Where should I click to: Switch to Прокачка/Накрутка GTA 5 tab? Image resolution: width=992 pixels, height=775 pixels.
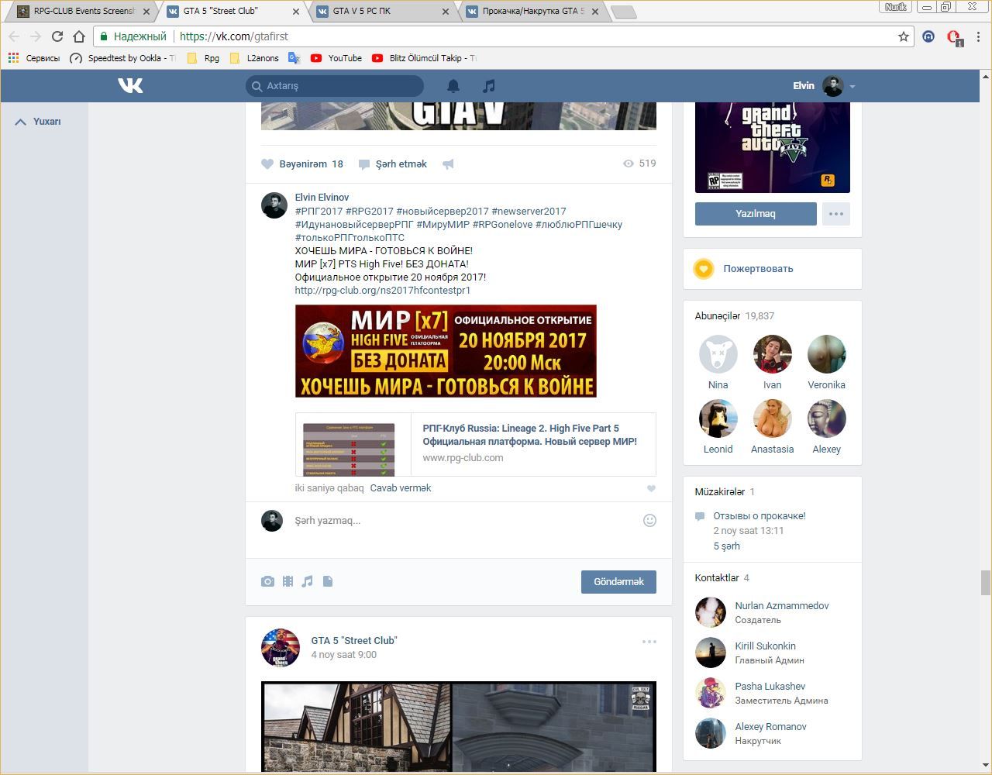coord(532,12)
